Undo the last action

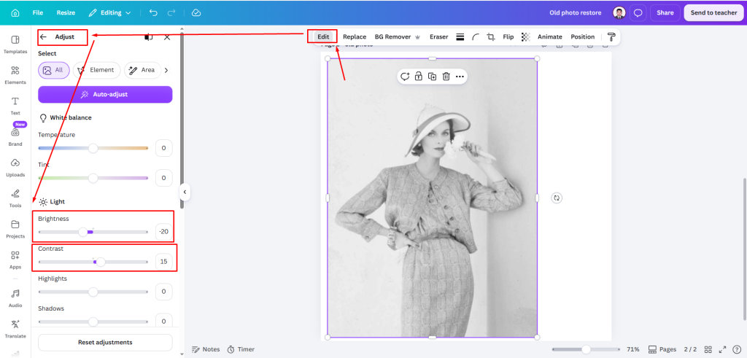point(153,13)
